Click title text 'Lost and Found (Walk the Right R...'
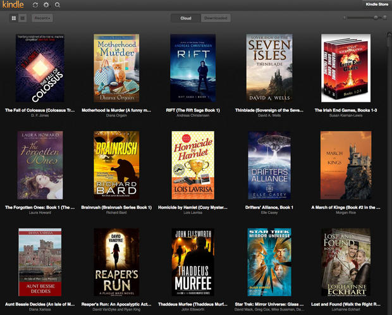 [x=346, y=304]
